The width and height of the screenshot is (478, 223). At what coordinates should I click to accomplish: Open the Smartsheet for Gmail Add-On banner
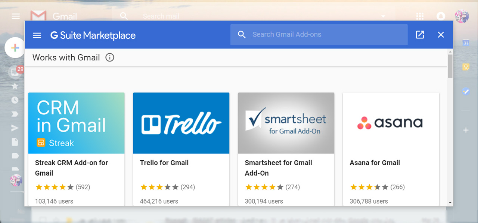pos(286,123)
